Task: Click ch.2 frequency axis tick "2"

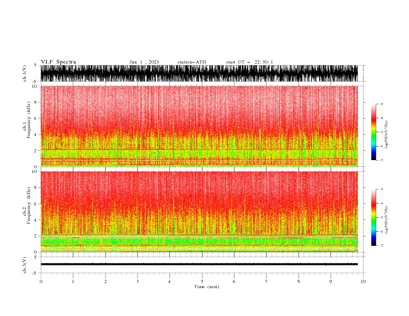Action: pyautogui.click(x=36, y=236)
